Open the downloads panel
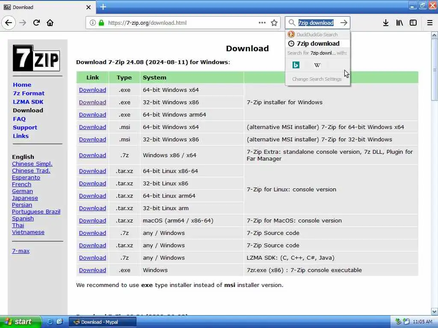This screenshot has height=328, width=438. click(386, 23)
